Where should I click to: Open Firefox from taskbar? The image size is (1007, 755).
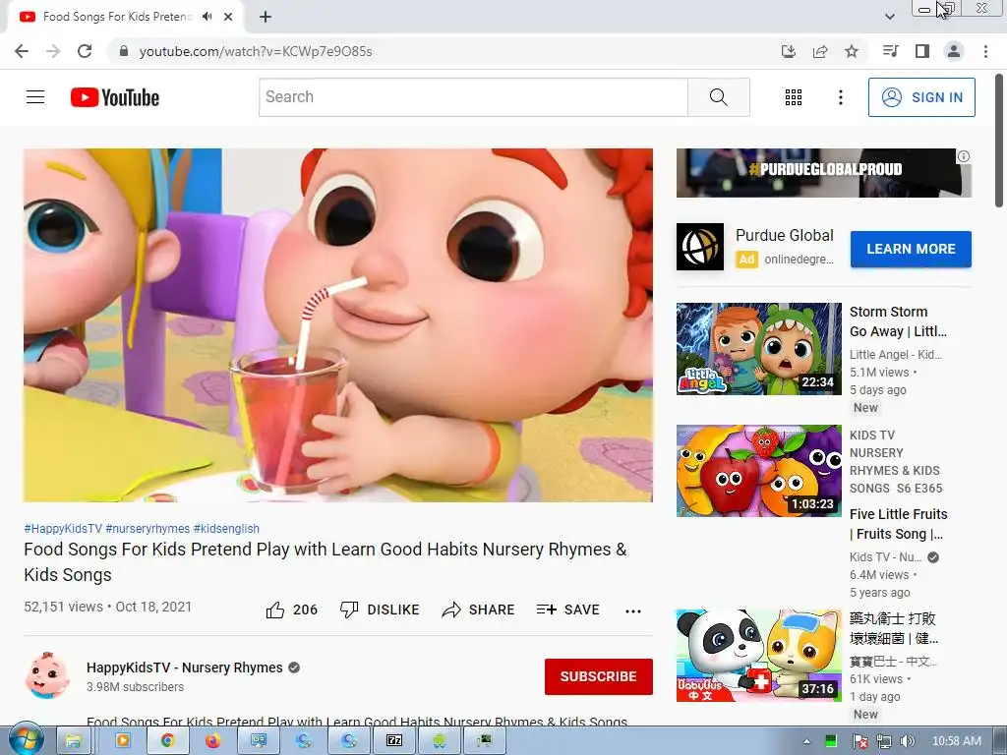point(212,741)
